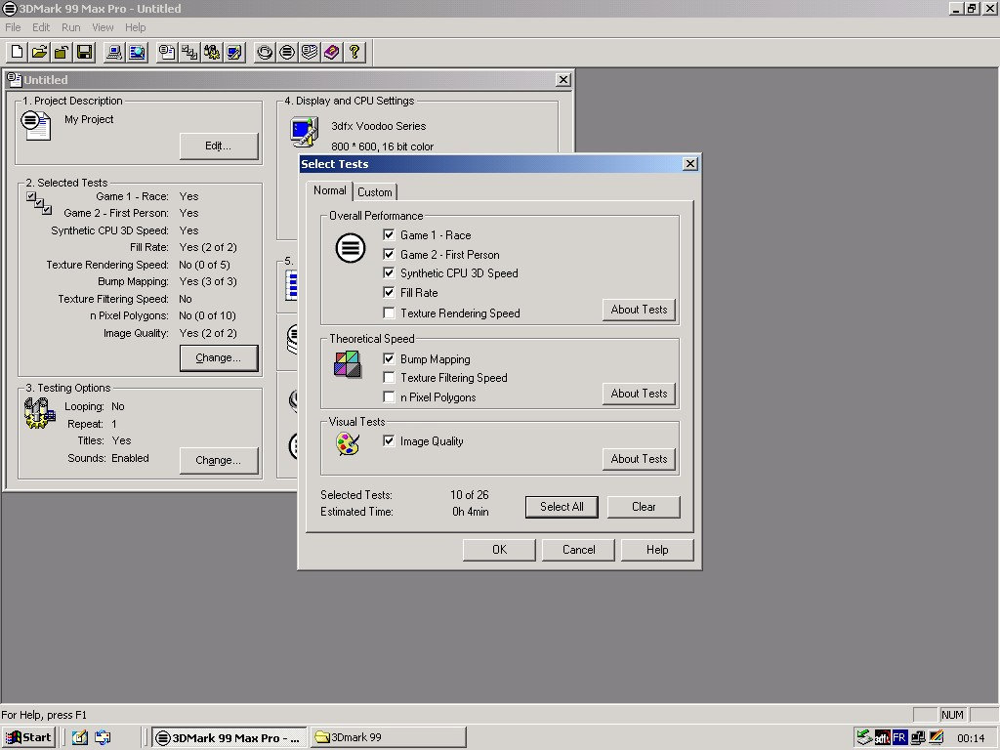Switch to the Custom tab
This screenshot has width=1000, height=750.
[374, 192]
